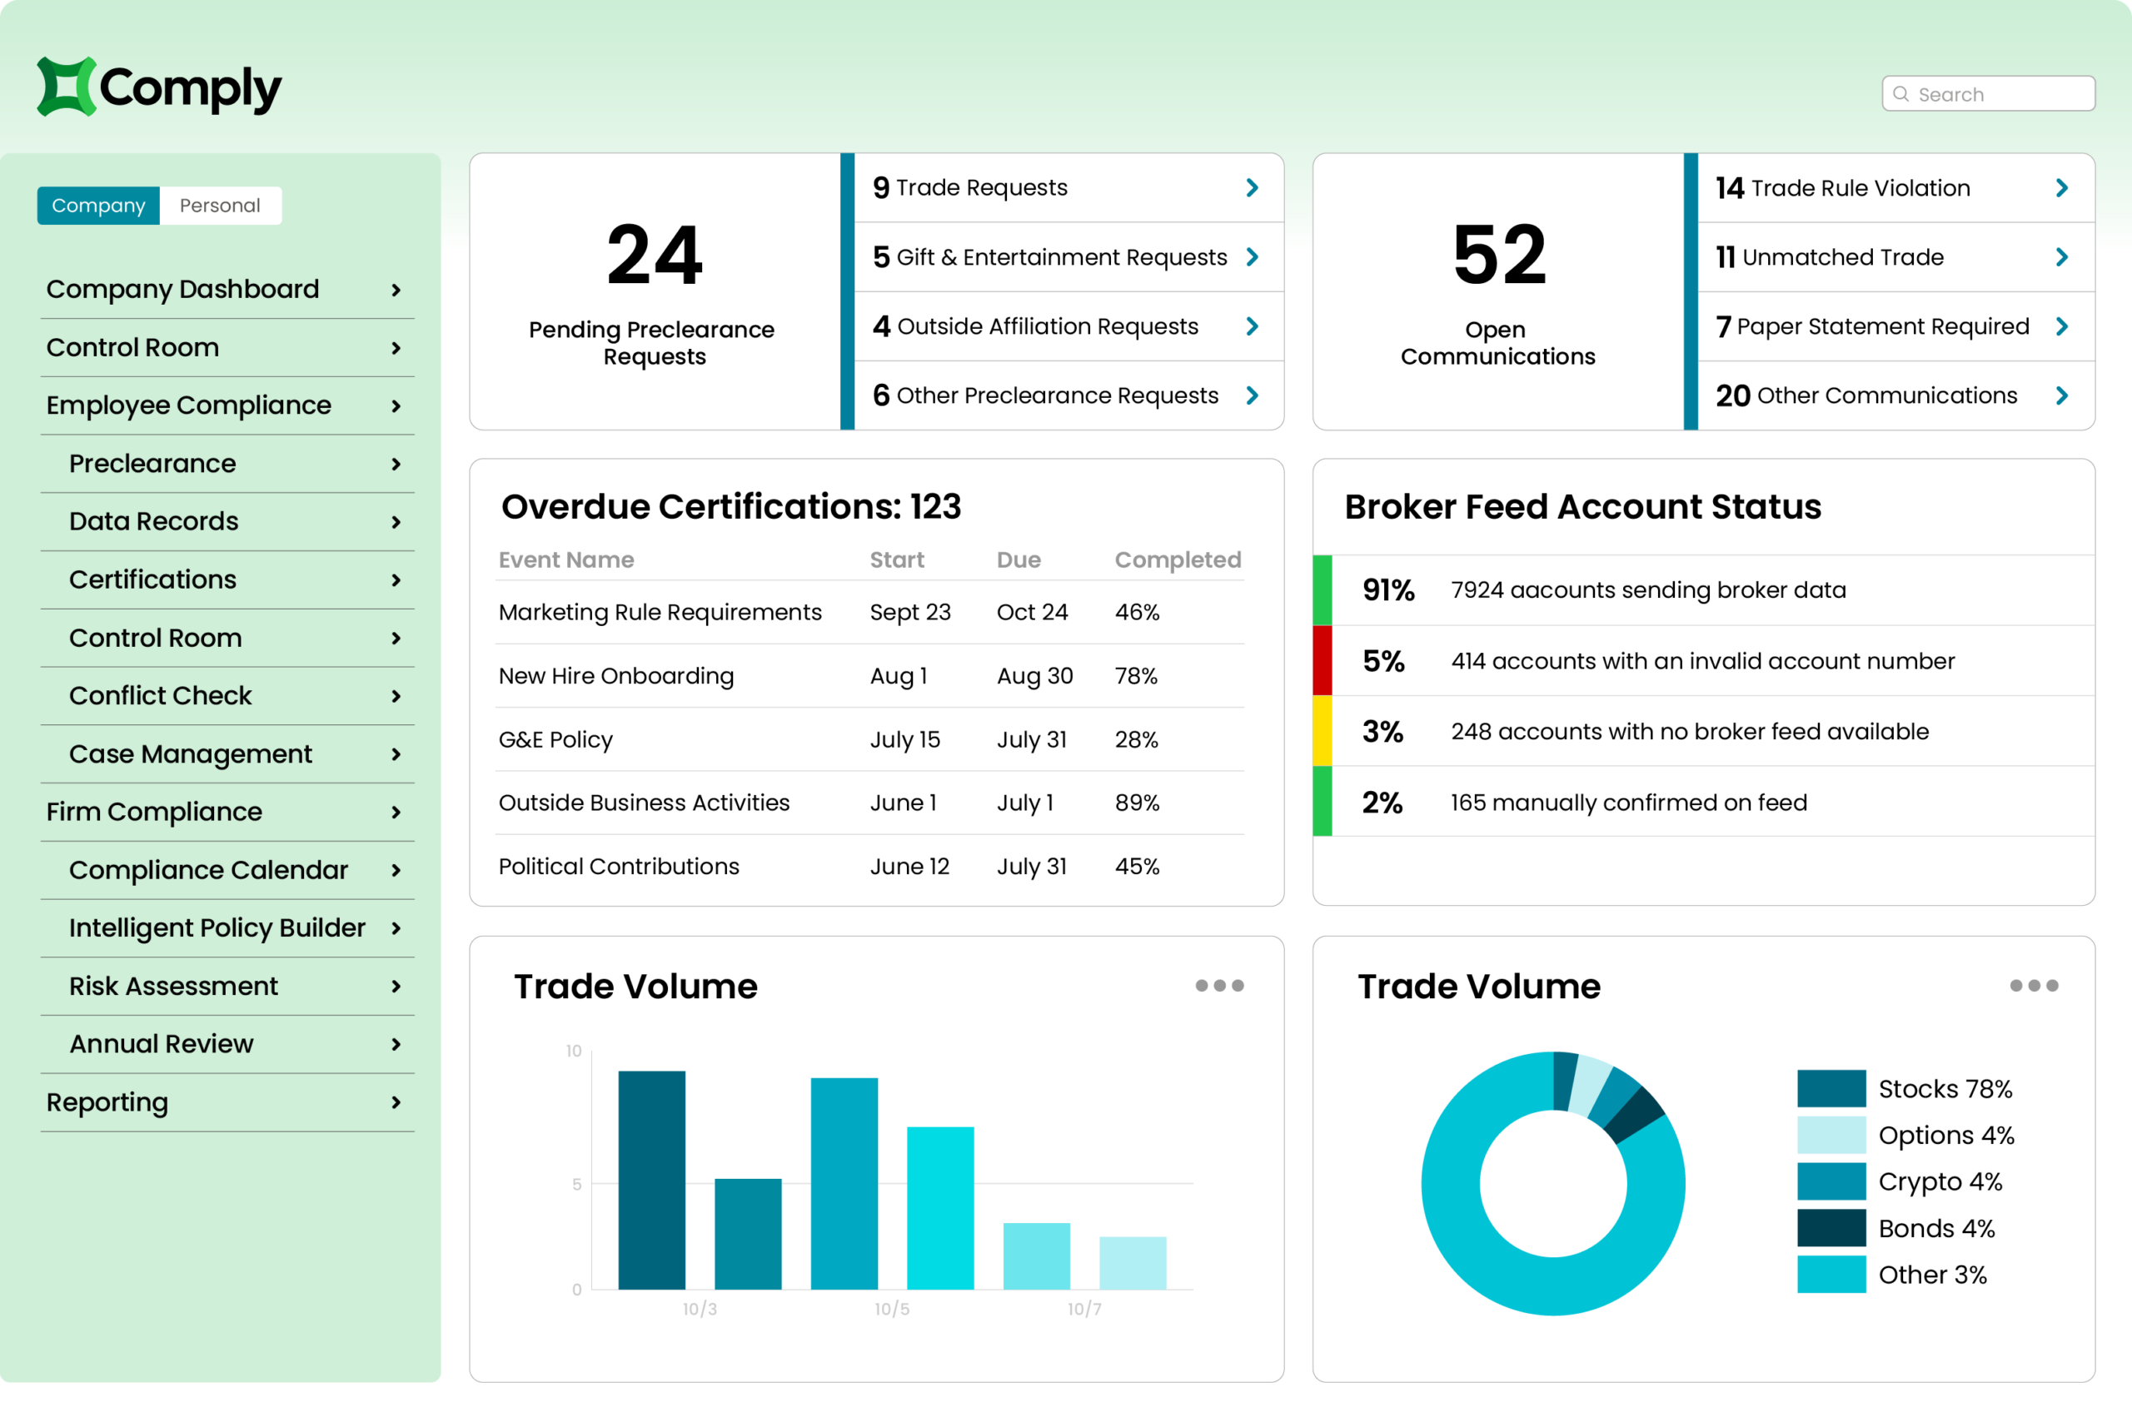This screenshot has width=2132, height=1417.
Task: Open Other Communications arrow
Action: pyautogui.click(x=2061, y=395)
